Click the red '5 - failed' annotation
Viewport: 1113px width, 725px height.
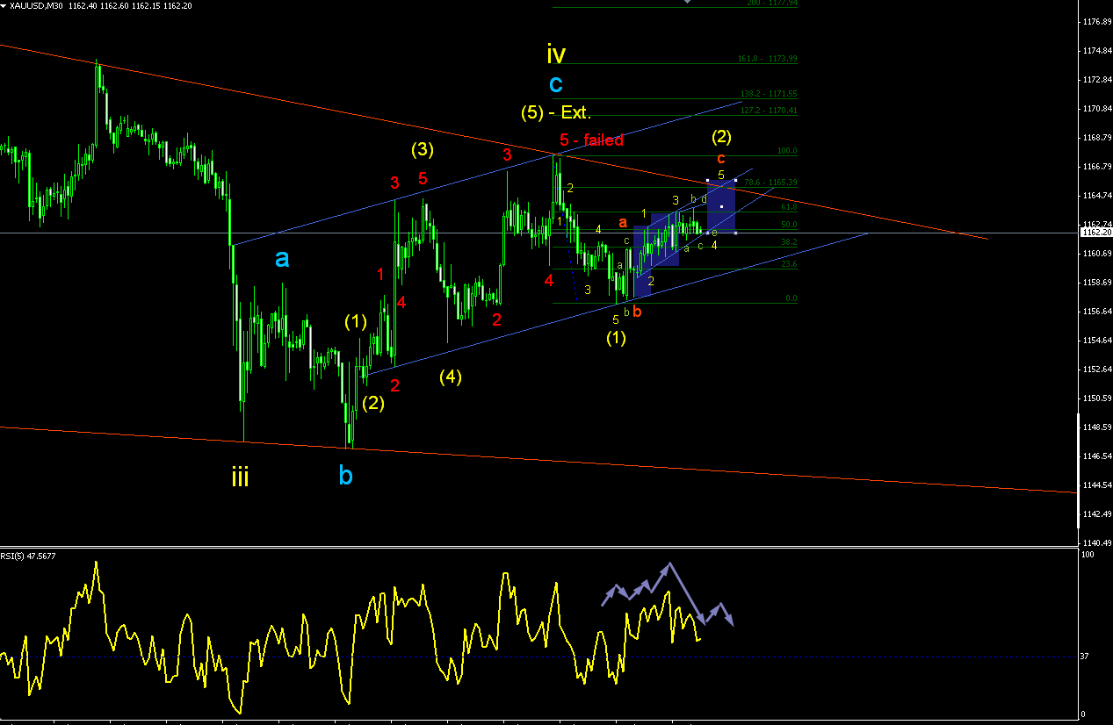coord(591,140)
